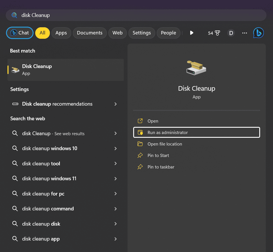
Task: Open the ellipsis options menu
Action: (x=244, y=33)
